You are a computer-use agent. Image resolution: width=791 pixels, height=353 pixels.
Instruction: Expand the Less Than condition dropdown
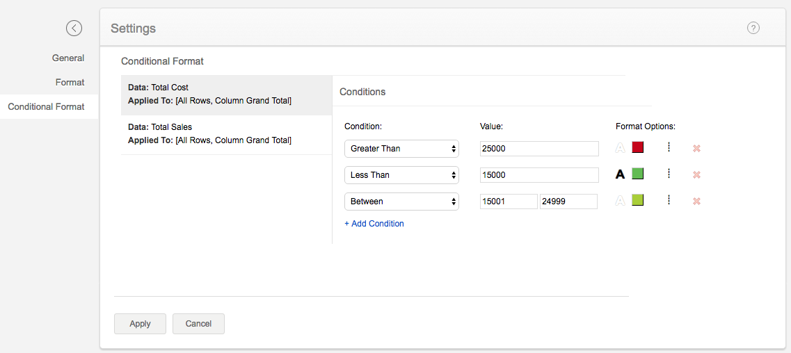click(x=401, y=175)
